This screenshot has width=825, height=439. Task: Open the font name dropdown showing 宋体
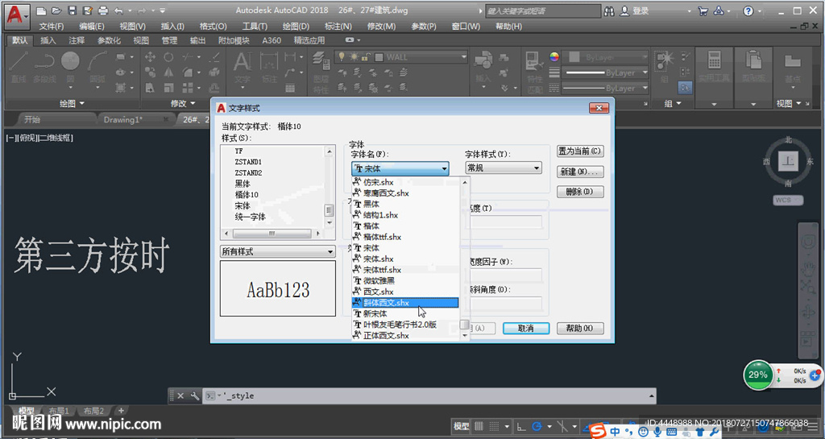pyautogui.click(x=400, y=168)
